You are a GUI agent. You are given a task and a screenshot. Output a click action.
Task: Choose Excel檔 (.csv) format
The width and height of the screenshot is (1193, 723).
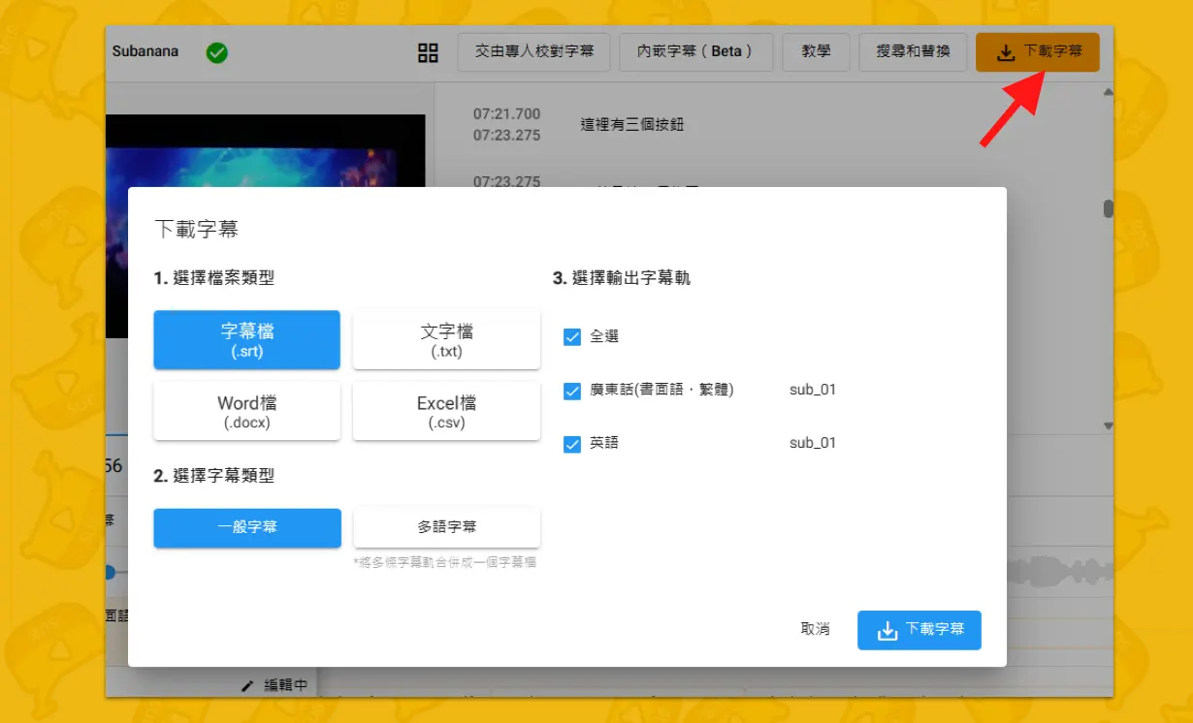446,412
